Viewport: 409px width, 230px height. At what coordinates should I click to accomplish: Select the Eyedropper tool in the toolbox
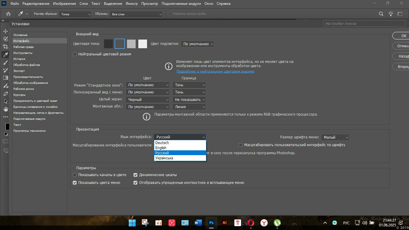pyautogui.click(x=5, y=55)
